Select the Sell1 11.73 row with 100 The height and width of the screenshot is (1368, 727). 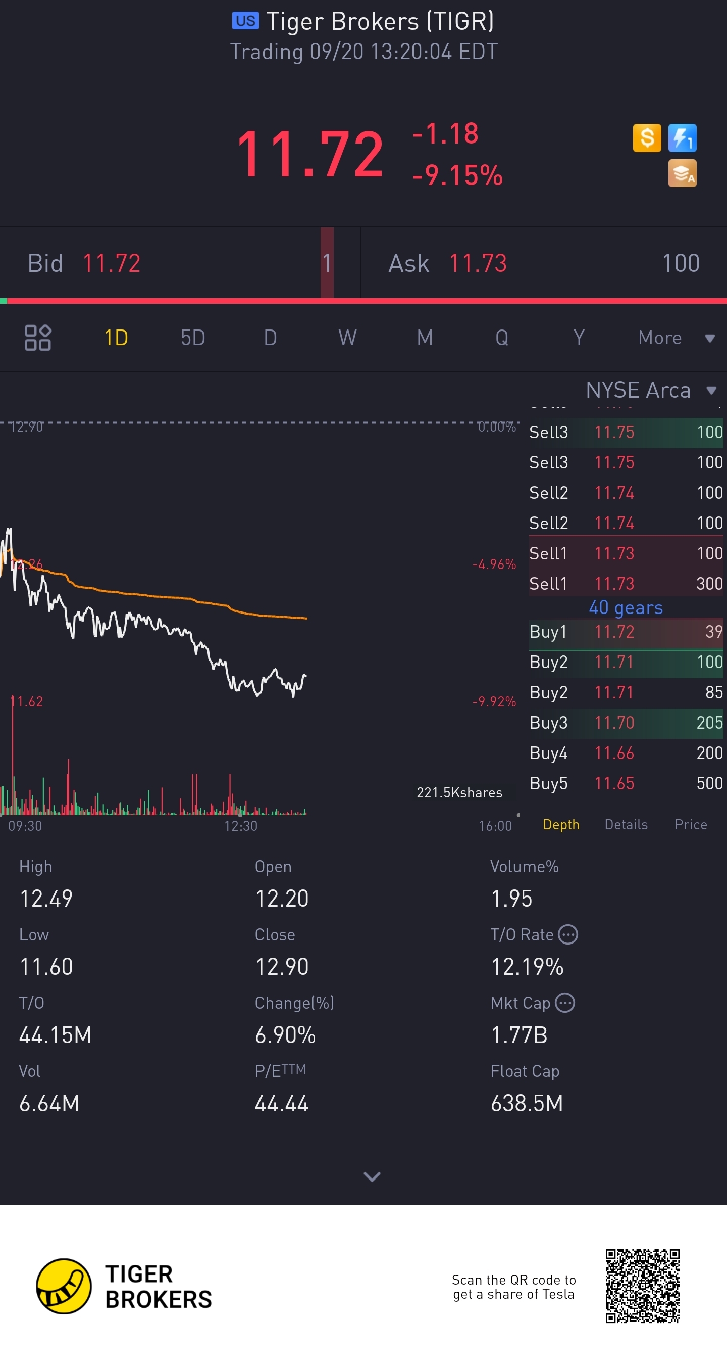[x=626, y=553]
